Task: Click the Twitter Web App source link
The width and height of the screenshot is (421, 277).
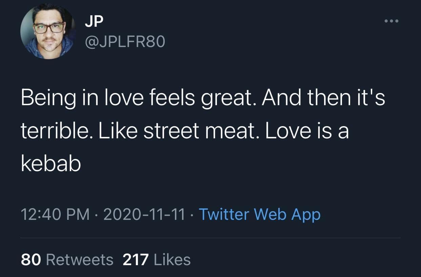Action: (x=259, y=214)
